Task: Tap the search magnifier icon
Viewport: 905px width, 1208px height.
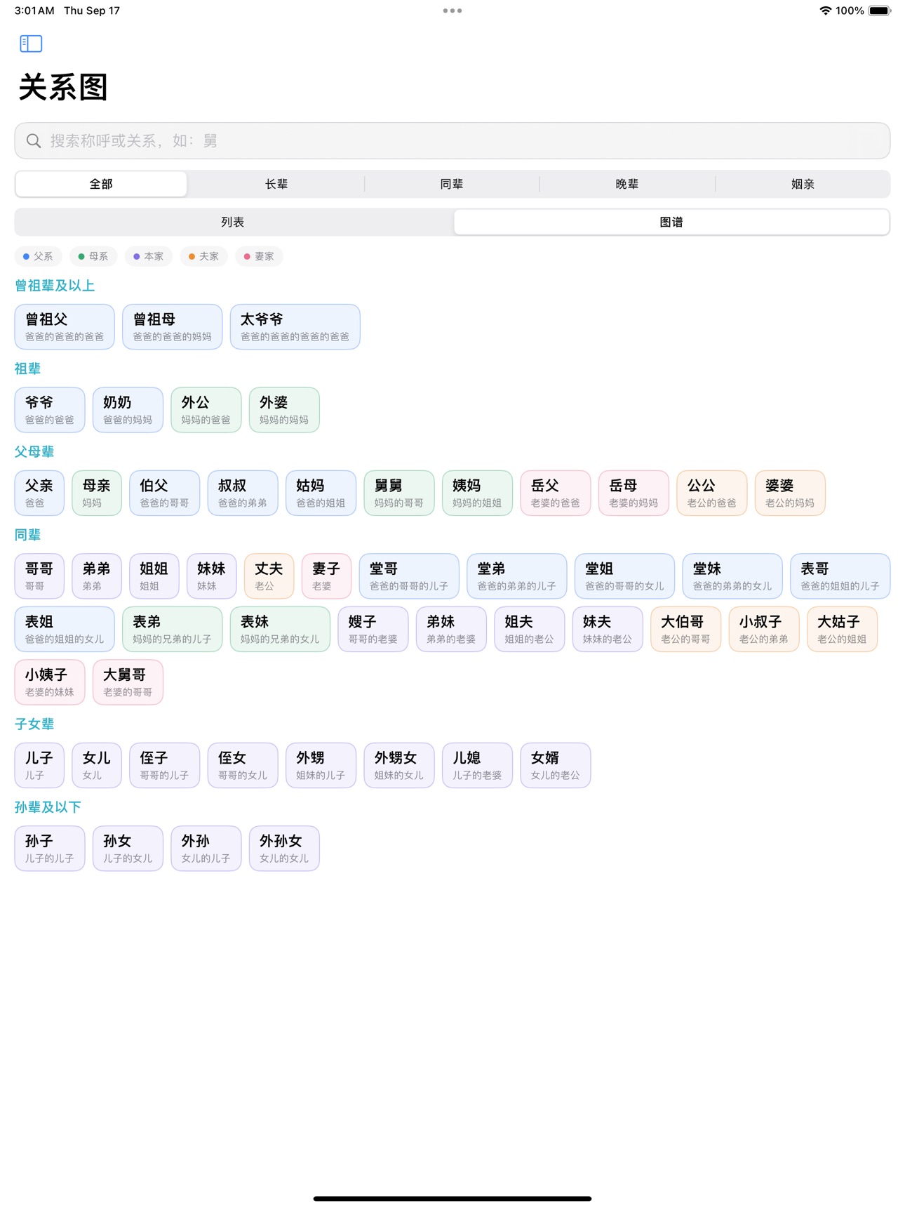Action: [x=34, y=141]
